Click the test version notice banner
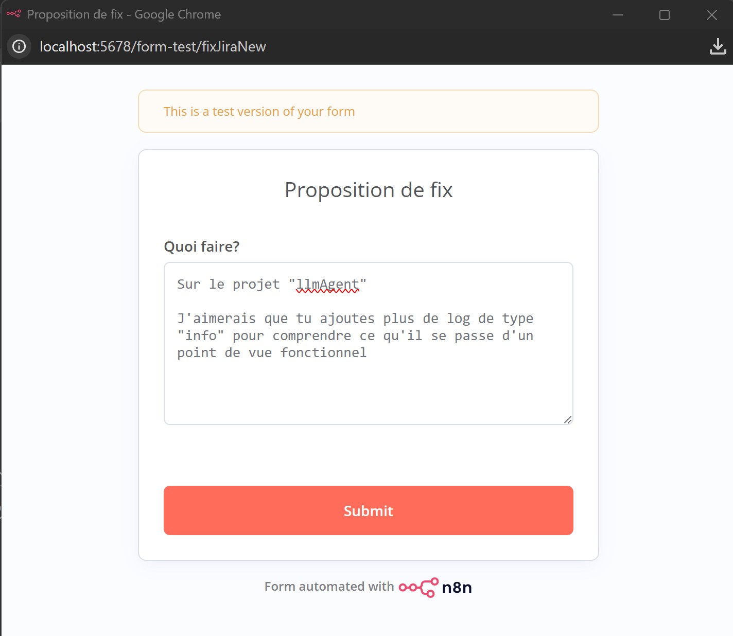Viewport: 733px width, 636px height. (368, 112)
